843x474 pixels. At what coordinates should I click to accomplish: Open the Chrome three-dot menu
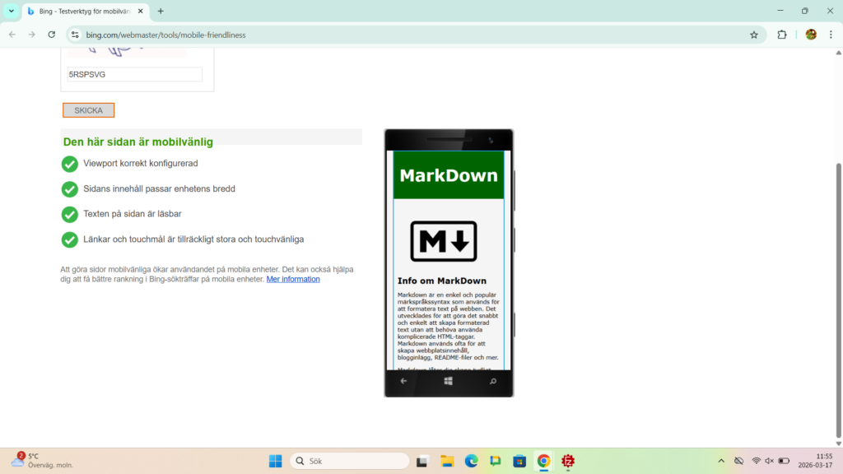click(x=831, y=35)
